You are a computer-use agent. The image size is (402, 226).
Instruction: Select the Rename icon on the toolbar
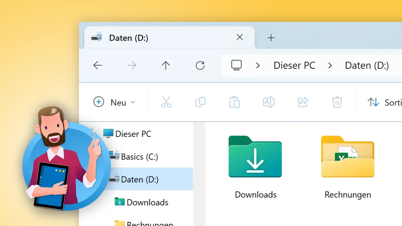point(269,102)
